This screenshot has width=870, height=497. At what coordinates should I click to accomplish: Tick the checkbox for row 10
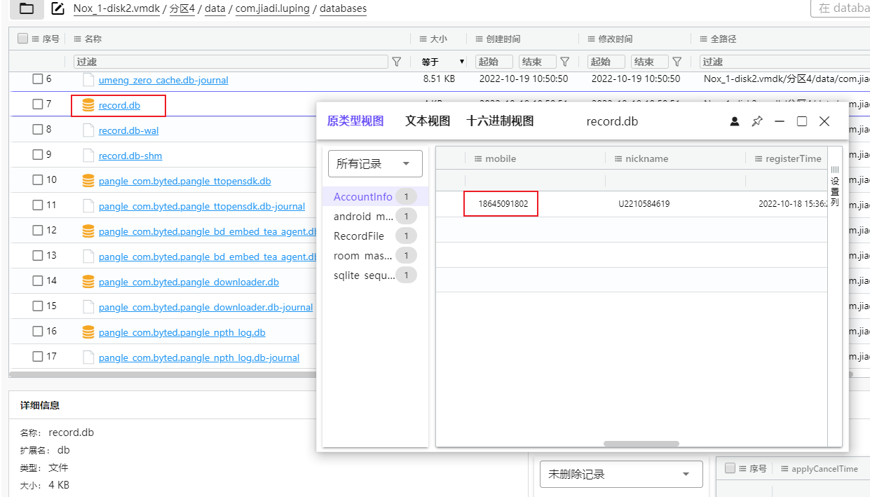tap(38, 180)
